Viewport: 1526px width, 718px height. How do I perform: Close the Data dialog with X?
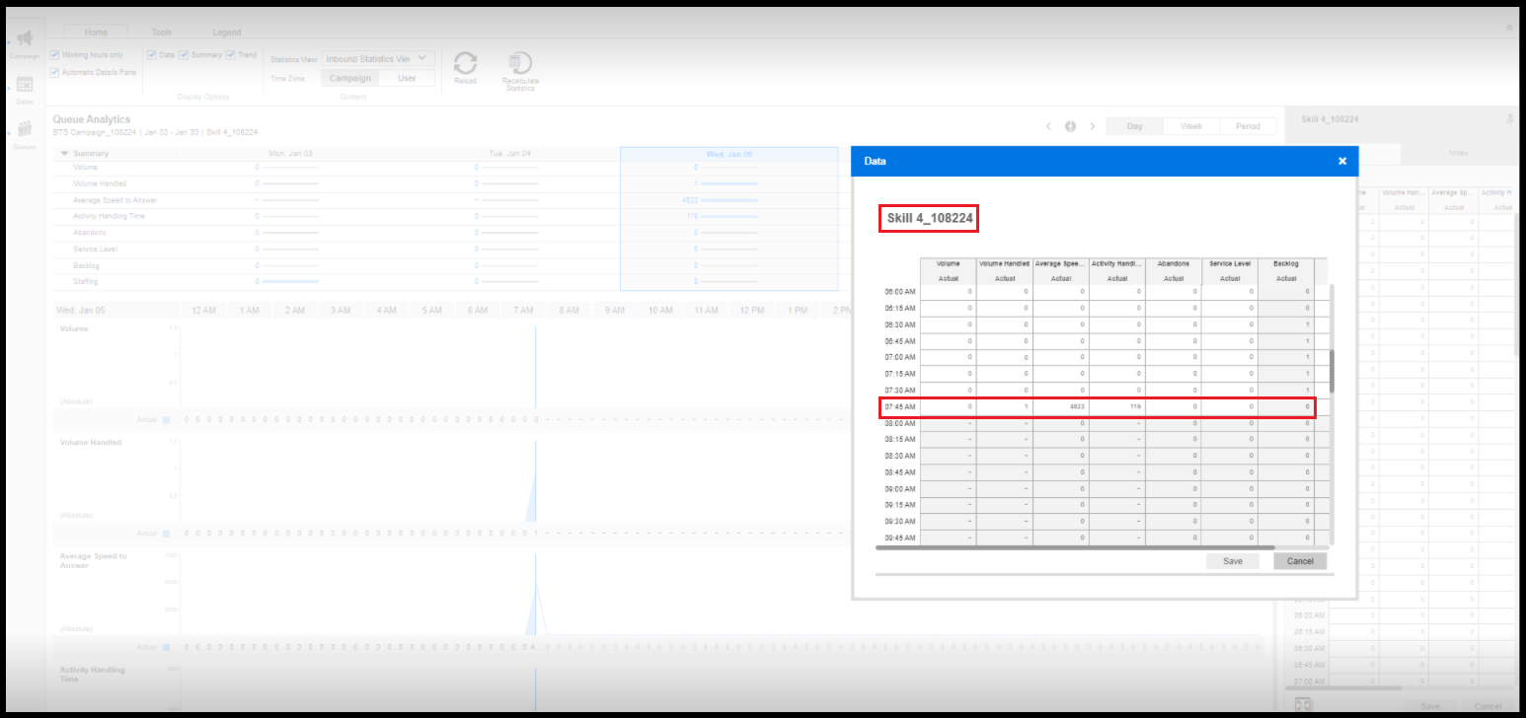click(x=1342, y=161)
